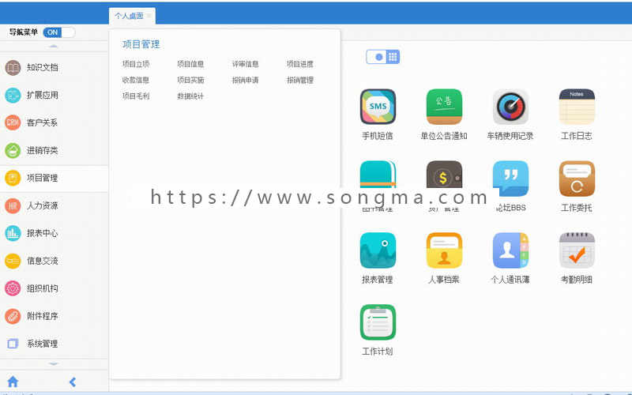Open the teal notebook desktop icon

coord(378,175)
